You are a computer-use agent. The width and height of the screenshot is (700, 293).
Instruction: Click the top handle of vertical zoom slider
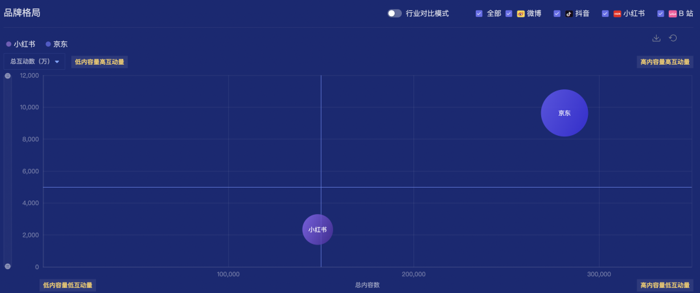pos(8,76)
